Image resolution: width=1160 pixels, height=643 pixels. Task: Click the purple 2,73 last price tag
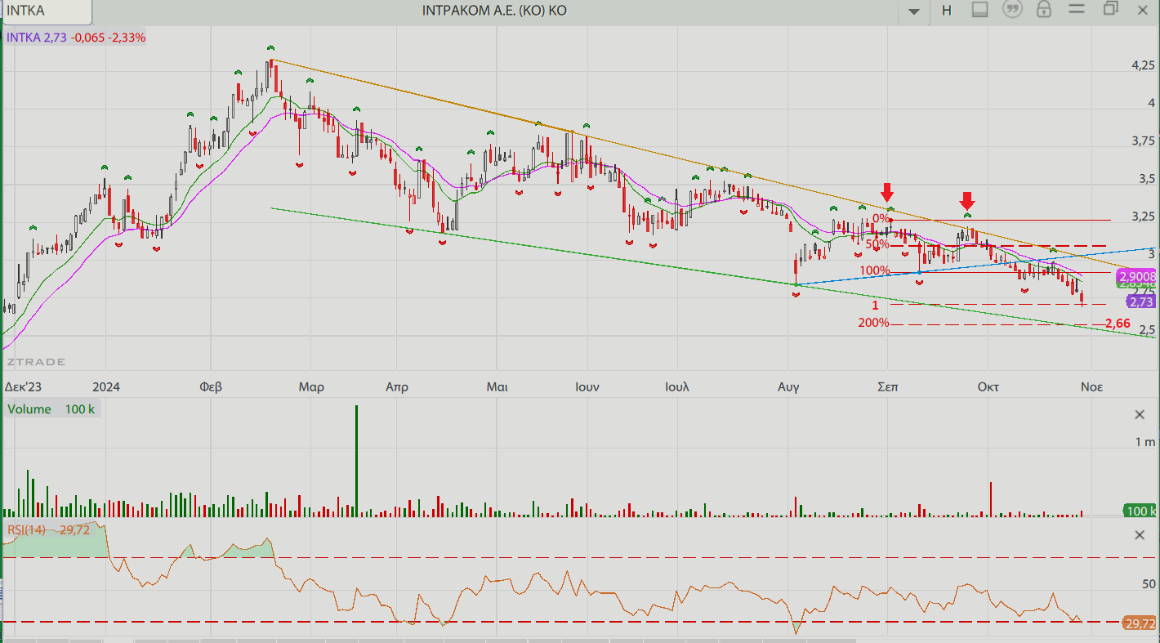point(1141,301)
